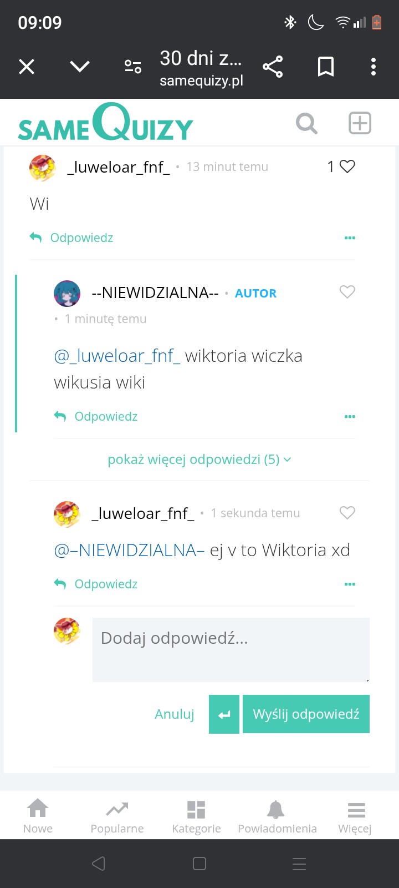399x888 pixels.
Task: Insert line break with enter-arrow button
Action: tap(224, 714)
